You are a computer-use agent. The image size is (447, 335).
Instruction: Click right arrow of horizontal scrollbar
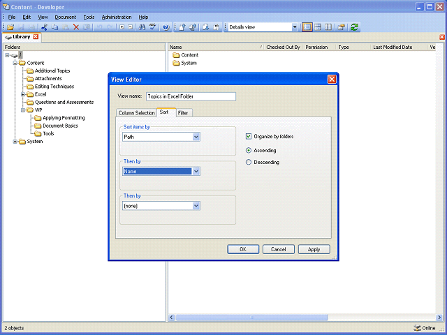click(x=439, y=317)
